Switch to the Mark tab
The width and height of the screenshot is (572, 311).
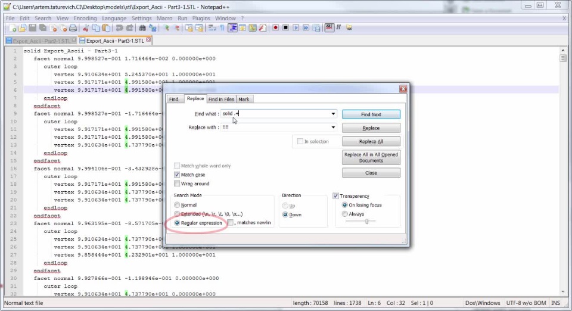click(x=244, y=99)
